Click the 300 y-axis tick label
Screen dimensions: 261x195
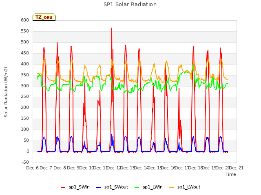pos(25,86)
